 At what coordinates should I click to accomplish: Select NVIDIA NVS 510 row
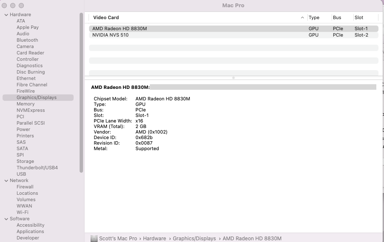(234, 35)
